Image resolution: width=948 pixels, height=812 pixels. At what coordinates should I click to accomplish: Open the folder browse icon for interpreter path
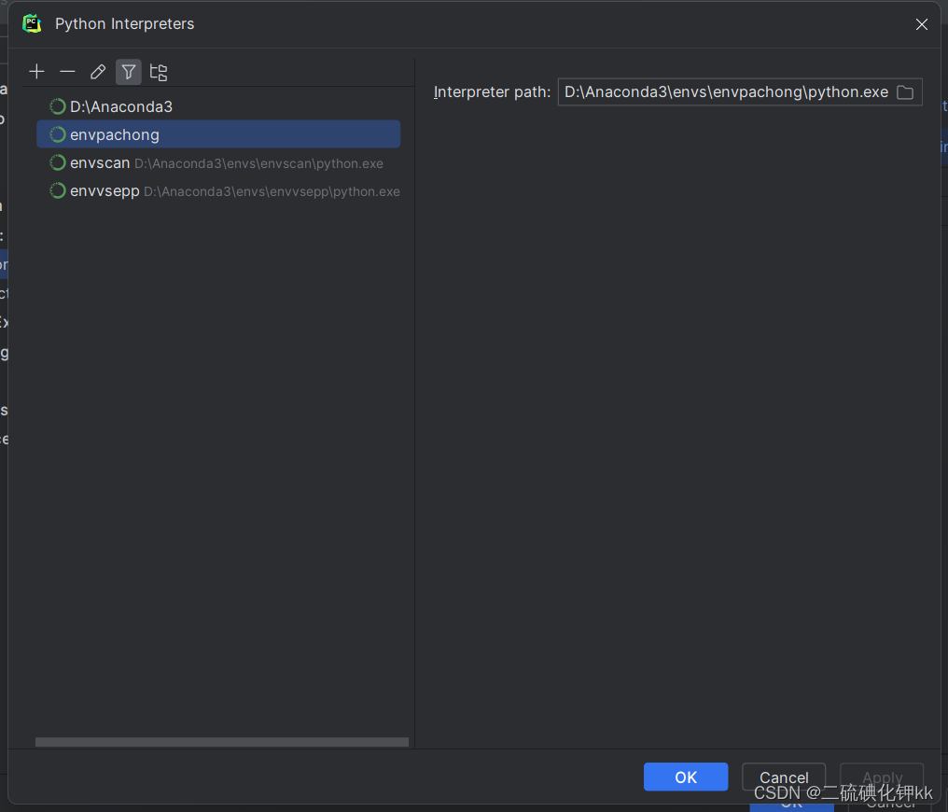pos(904,91)
